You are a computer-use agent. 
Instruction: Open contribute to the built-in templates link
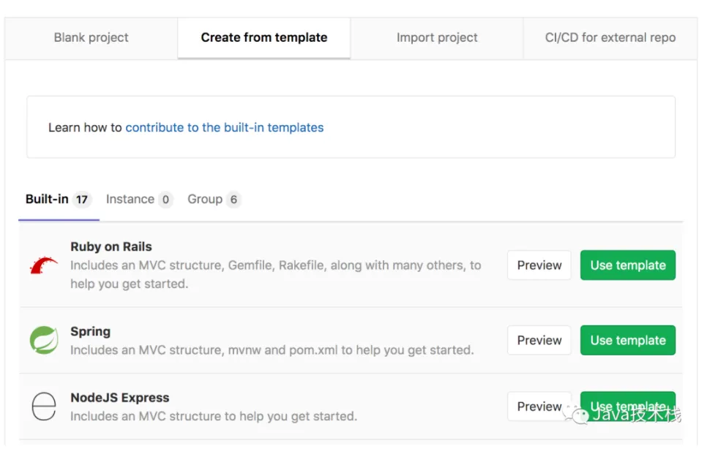(225, 128)
